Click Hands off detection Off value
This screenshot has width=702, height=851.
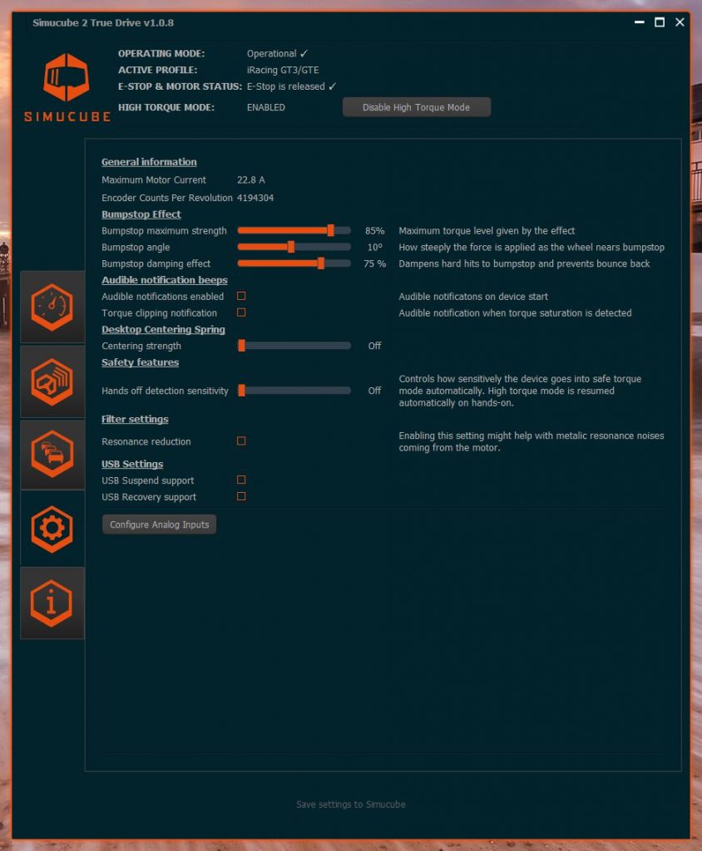374,391
